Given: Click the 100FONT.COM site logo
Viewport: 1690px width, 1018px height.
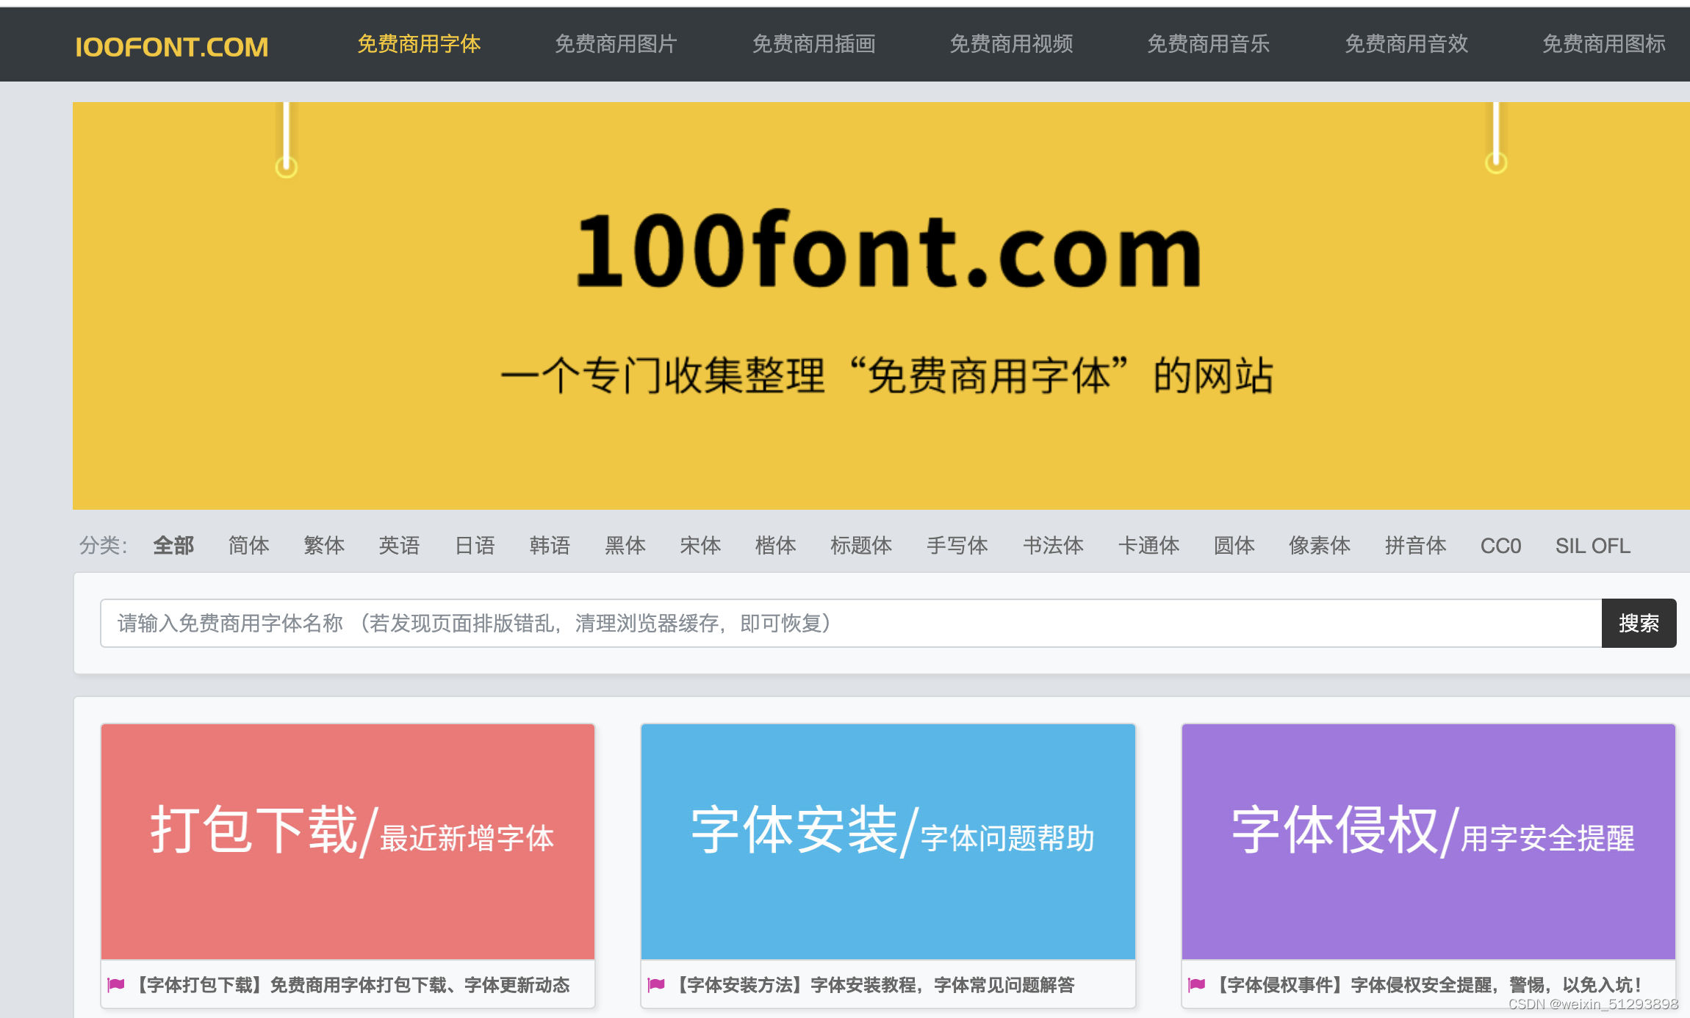Looking at the screenshot, I should 171,47.
